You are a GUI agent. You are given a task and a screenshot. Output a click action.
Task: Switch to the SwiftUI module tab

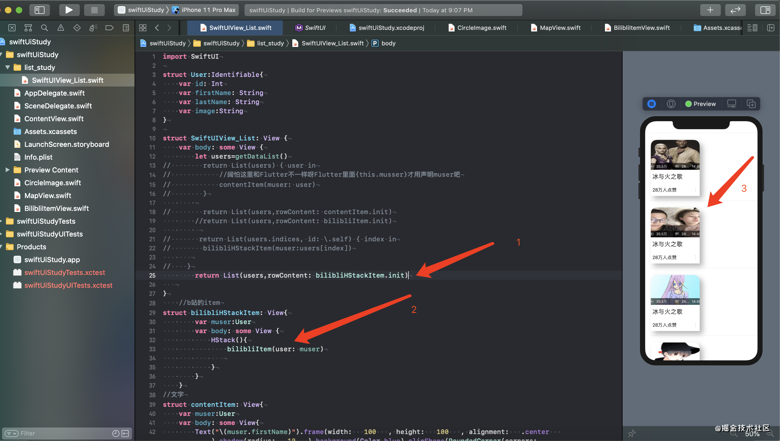coord(310,28)
